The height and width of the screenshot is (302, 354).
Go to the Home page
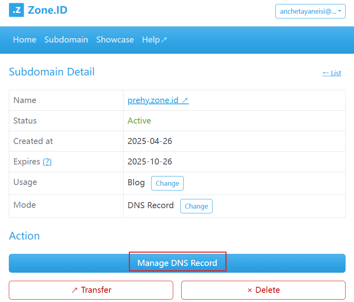tap(24, 40)
